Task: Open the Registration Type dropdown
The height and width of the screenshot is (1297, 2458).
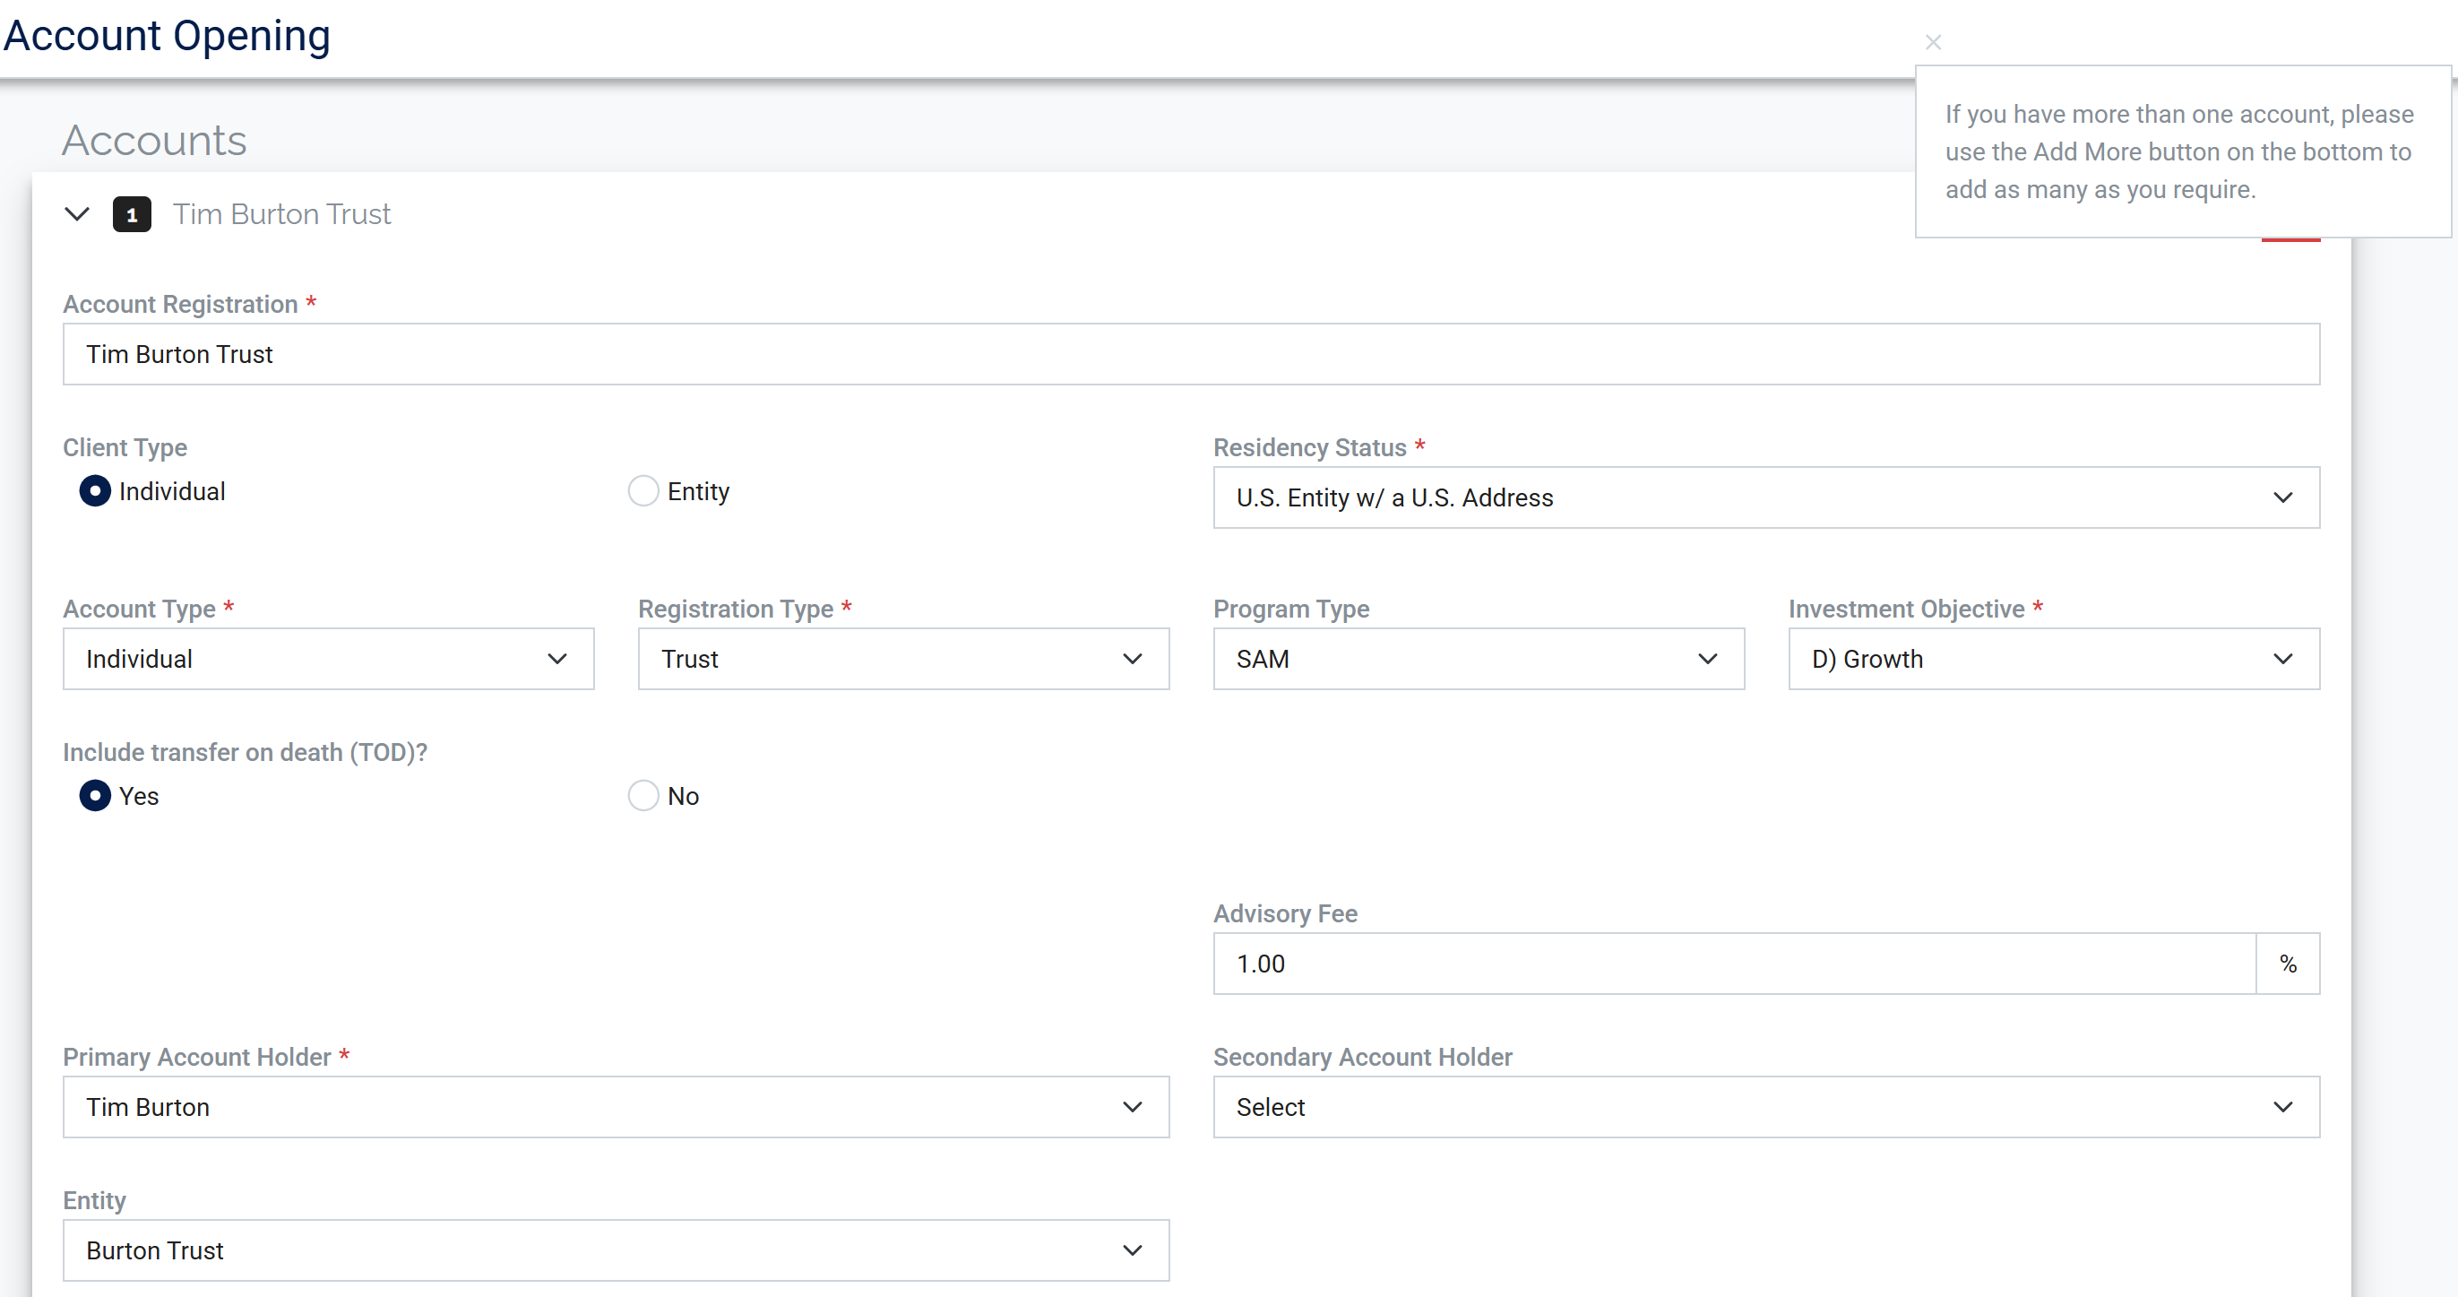Action: coord(903,659)
